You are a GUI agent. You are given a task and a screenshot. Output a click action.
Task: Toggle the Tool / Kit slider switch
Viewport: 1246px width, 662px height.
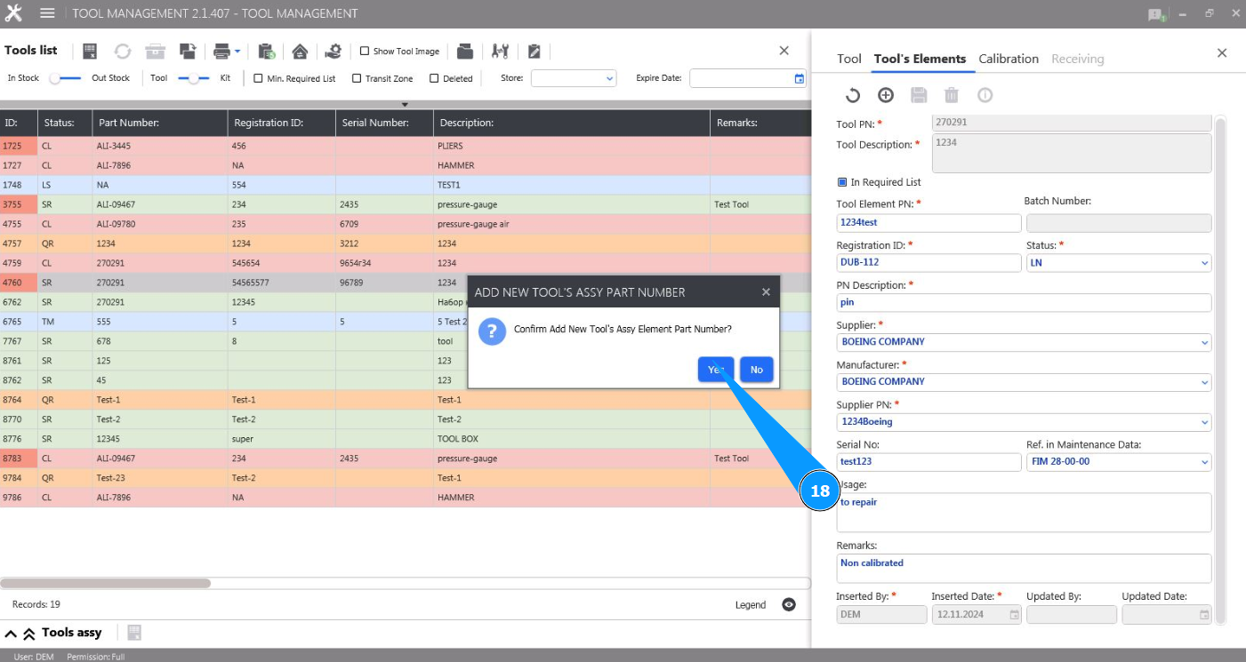pyautogui.click(x=193, y=78)
